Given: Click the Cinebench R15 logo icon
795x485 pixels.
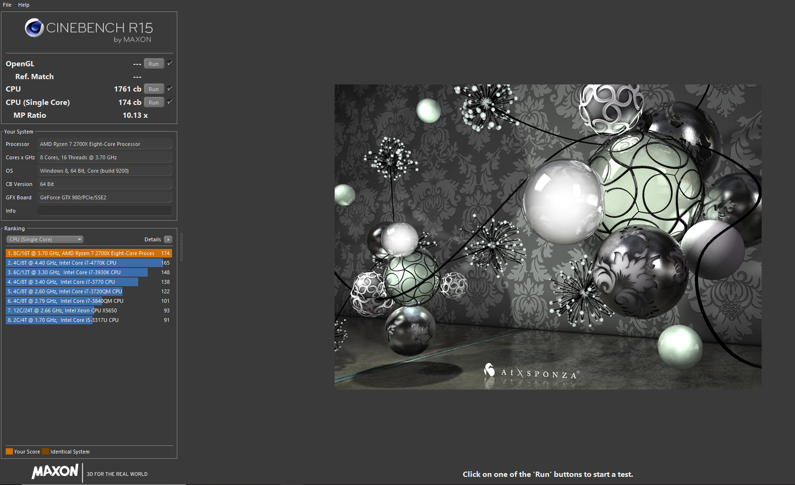Looking at the screenshot, I should coord(33,28).
